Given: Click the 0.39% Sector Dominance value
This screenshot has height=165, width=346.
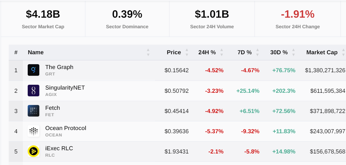Looking at the screenshot, I should [x=127, y=14].
